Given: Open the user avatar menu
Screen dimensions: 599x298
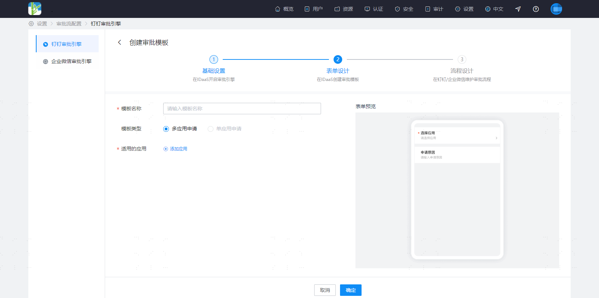Looking at the screenshot, I should (x=556, y=9).
